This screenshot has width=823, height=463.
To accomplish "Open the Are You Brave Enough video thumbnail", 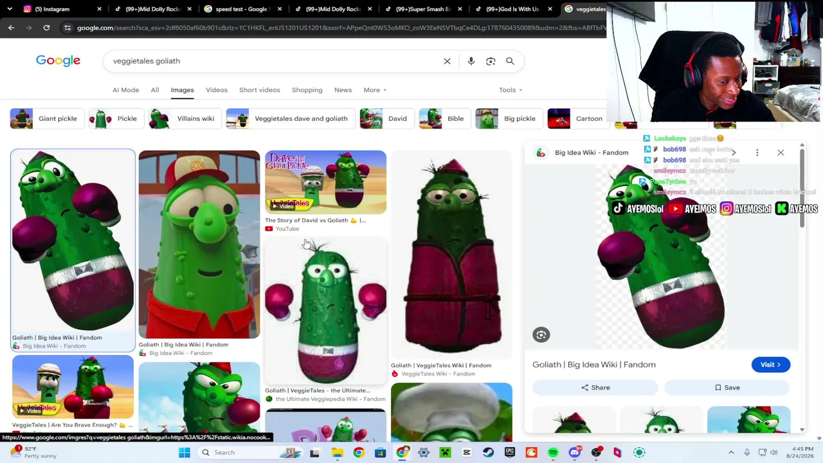I will 73,388.
